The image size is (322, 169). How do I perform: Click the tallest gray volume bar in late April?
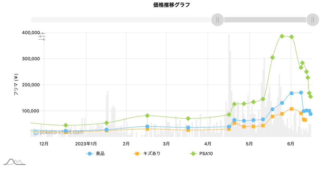[x=229, y=80]
